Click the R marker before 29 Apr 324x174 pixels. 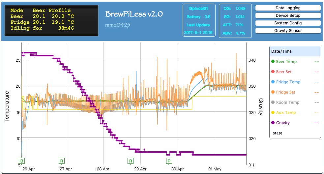(131, 161)
